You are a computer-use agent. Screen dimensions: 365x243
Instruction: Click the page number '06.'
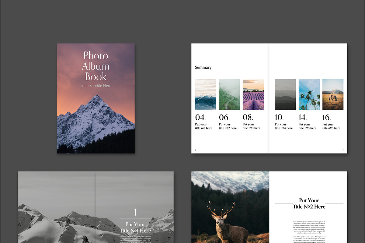tap(224, 117)
